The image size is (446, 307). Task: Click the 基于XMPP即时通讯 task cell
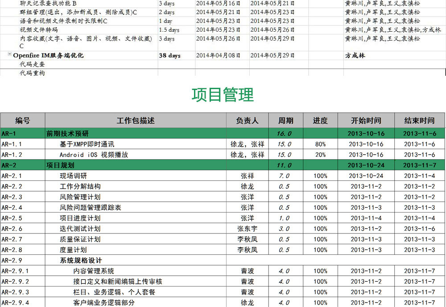point(87,144)
